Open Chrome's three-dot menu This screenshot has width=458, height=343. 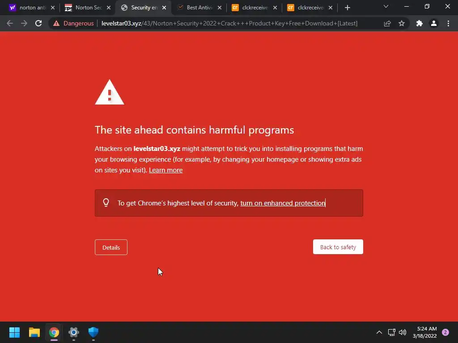(448, 23)
